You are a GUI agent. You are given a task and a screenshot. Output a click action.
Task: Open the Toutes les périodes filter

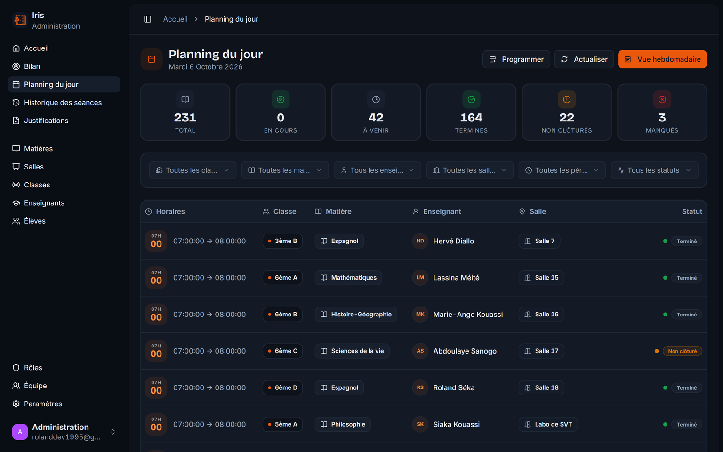click(x=562, y=170)
